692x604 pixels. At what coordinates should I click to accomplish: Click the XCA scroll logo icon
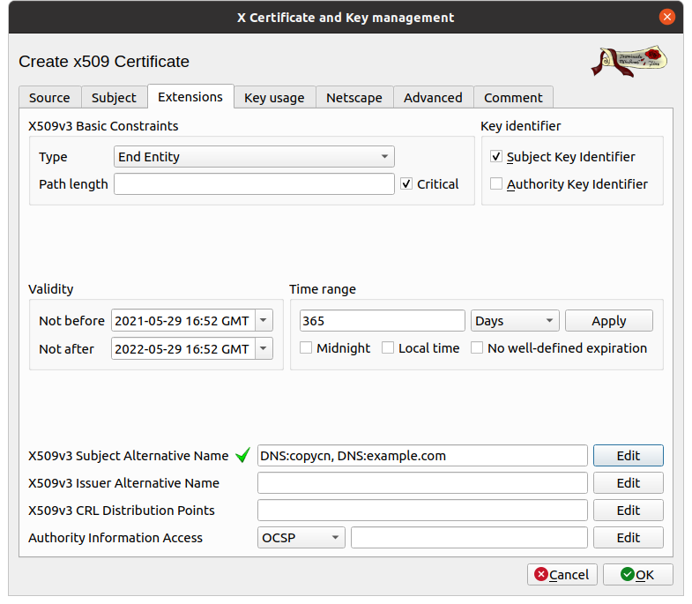[629, 61]
